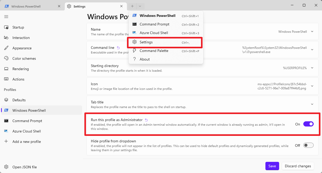The image size is (322, 173).
Task: Open the Color schemes section
Action: pyautogui.click(x=24, y=58)
